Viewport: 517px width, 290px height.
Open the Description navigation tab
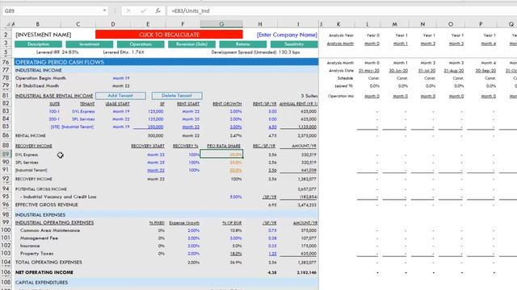pos(38,44)
